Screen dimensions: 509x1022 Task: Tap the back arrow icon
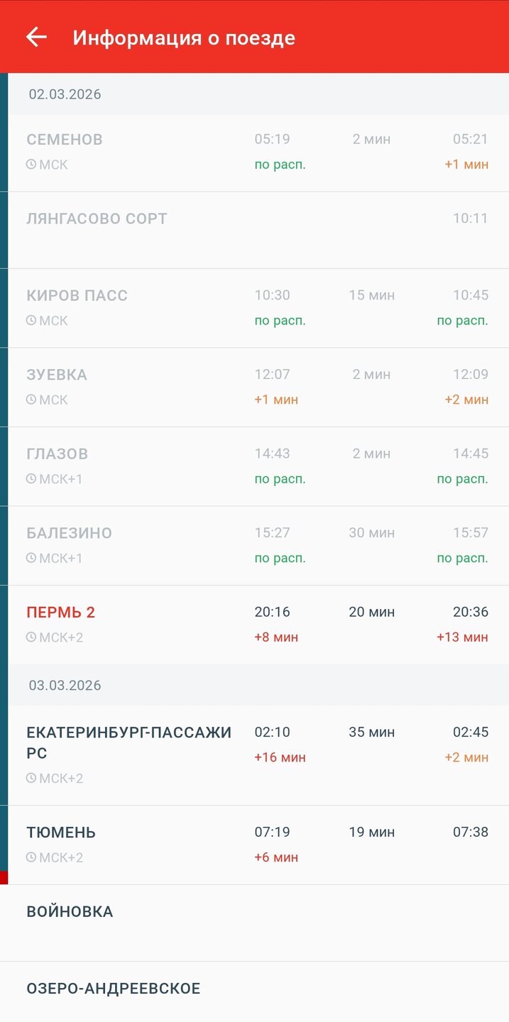[x=36, y=37]
